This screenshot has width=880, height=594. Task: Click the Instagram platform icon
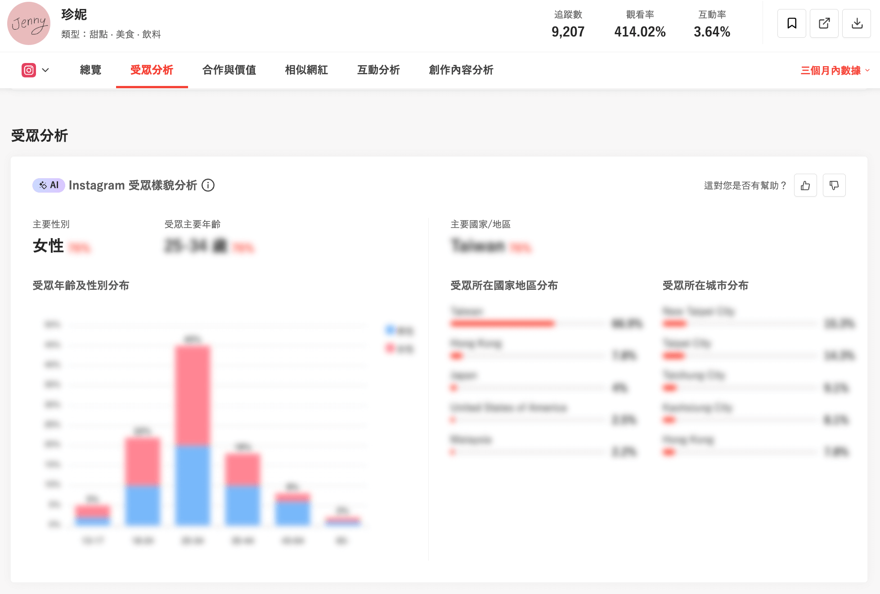[x=29, y=70]
